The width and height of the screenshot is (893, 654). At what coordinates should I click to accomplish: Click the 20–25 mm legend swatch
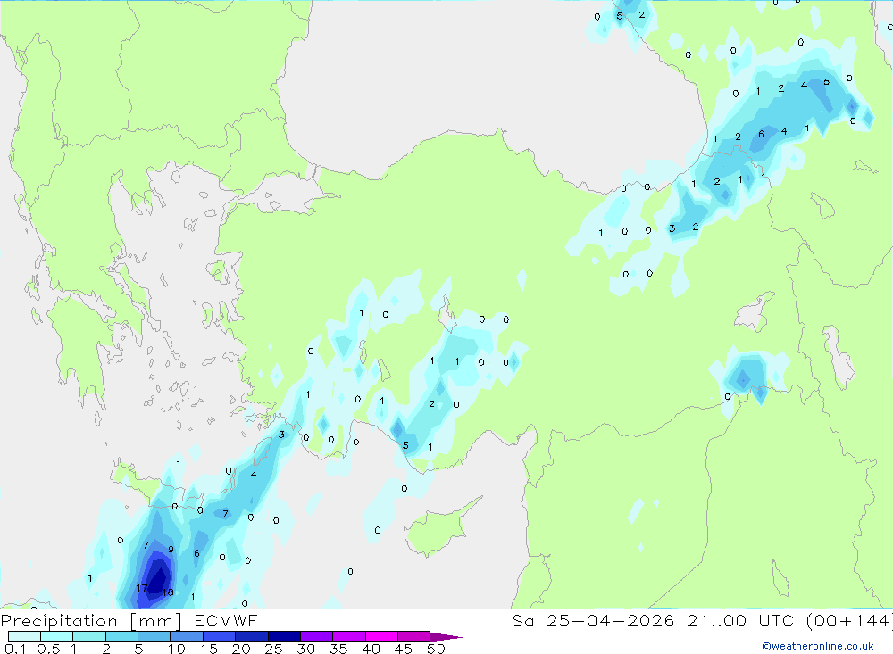pyautogui.click(x=252, y=636)
